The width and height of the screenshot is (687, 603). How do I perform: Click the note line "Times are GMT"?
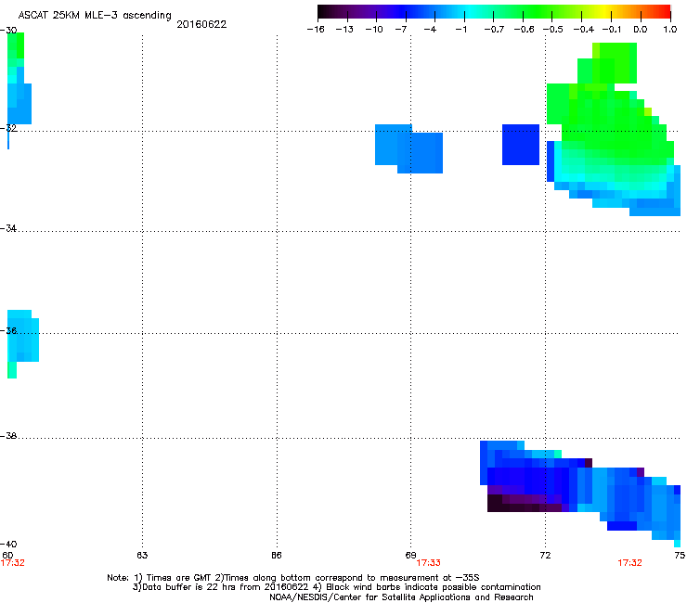[293, 578]
